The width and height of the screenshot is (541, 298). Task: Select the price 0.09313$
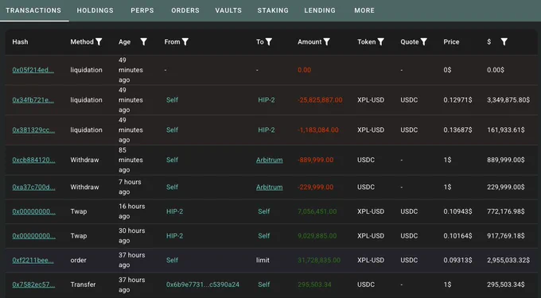pos(457,260)
